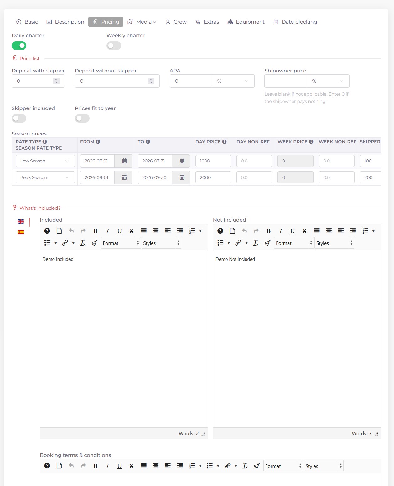
Task: Open Format dropdown in Included editor
Action: 121,243
